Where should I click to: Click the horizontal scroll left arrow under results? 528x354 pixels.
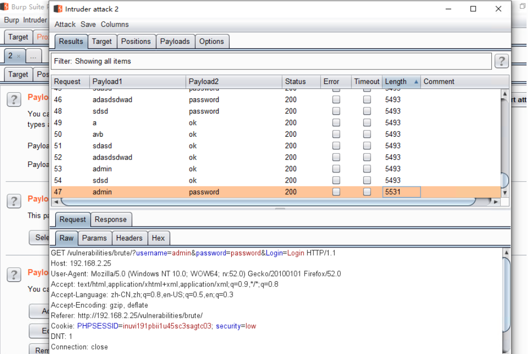click(55, 202)
